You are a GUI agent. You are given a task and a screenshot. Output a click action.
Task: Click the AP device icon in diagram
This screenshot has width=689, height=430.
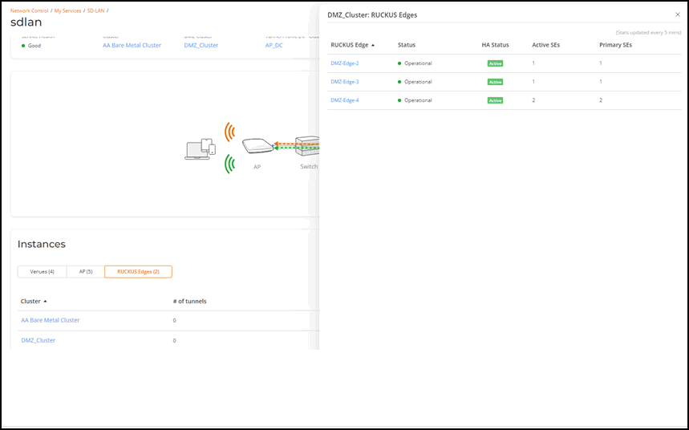click(256, 148)
